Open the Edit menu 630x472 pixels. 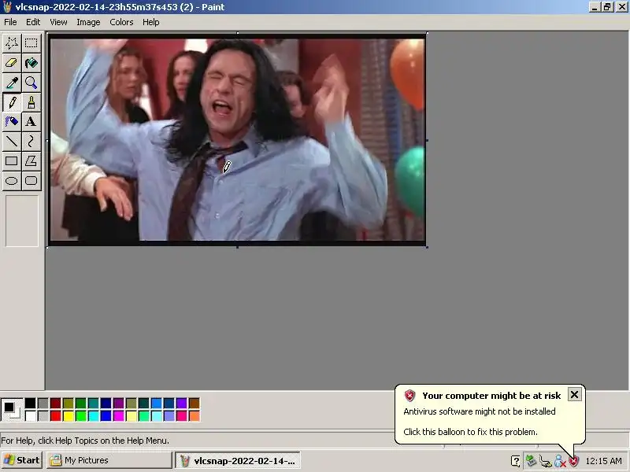click(x=33, y=22)
